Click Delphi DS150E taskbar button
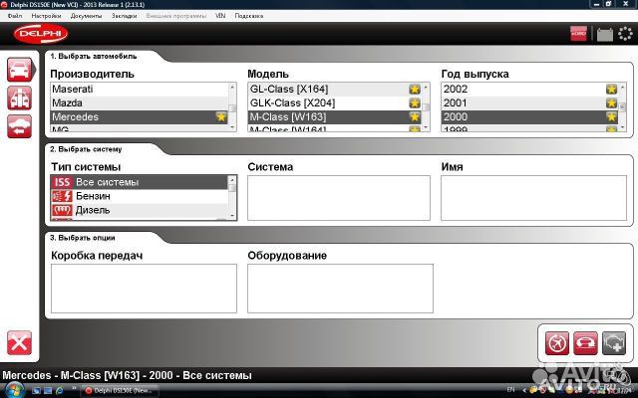This screenshot has height=398, width=638. point(120,391)
